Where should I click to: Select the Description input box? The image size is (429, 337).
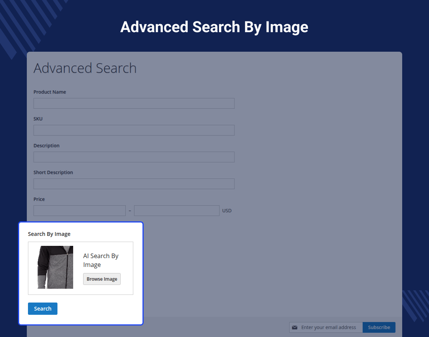tap(134, 157)
